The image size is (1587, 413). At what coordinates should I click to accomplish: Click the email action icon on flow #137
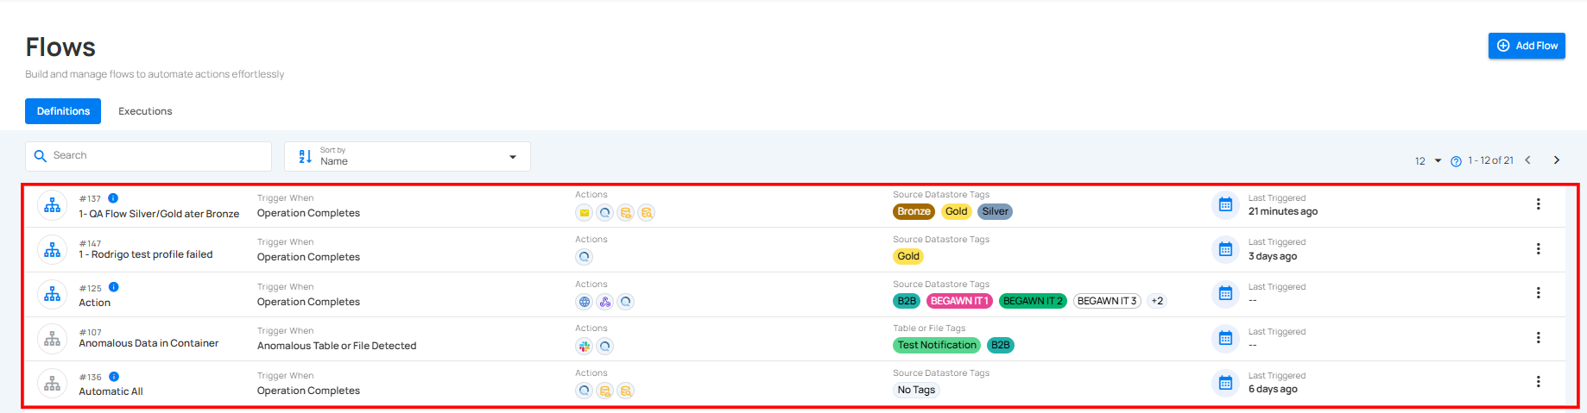(585, 213)
